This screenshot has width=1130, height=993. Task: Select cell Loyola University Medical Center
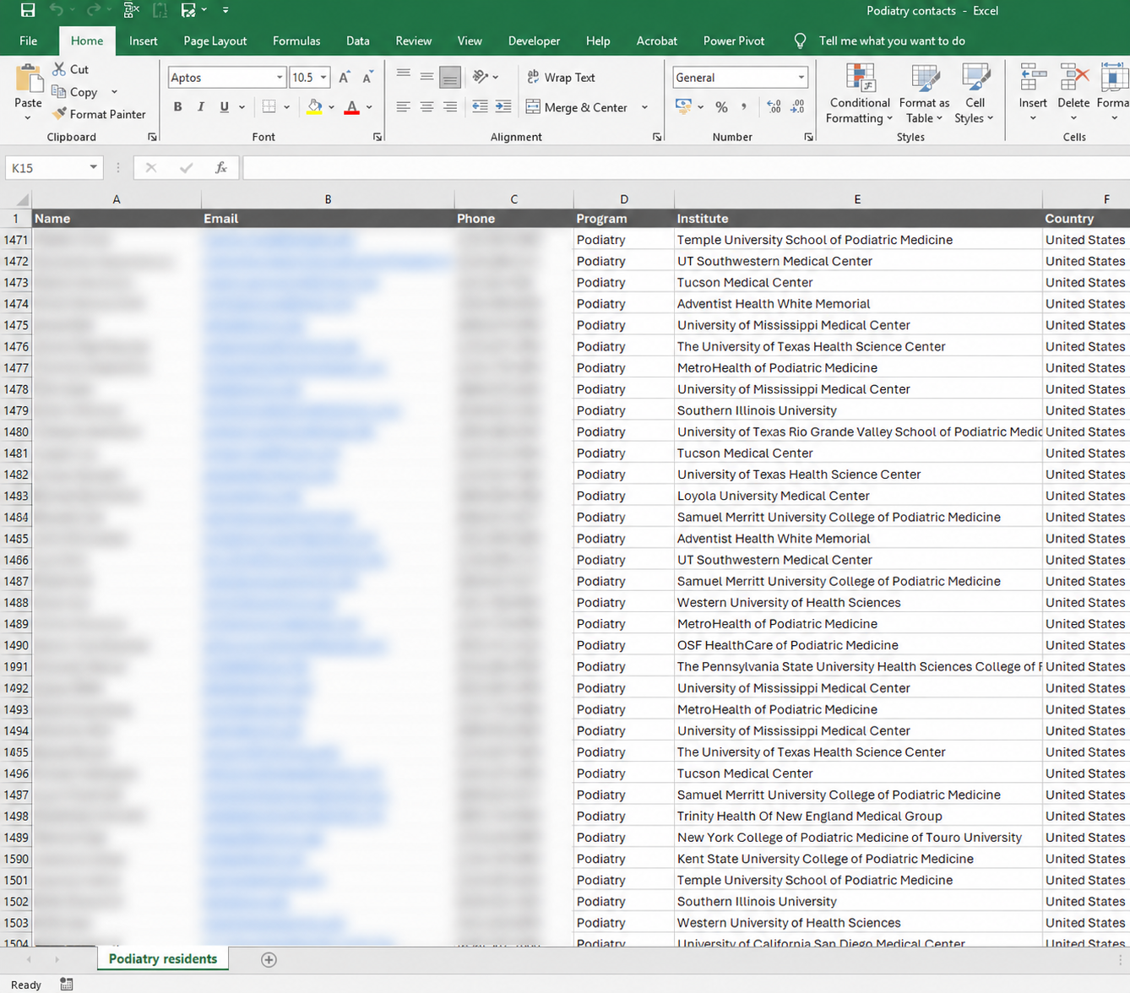click(858, 496)
